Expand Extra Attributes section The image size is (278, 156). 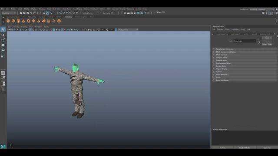tap(245, 80)
